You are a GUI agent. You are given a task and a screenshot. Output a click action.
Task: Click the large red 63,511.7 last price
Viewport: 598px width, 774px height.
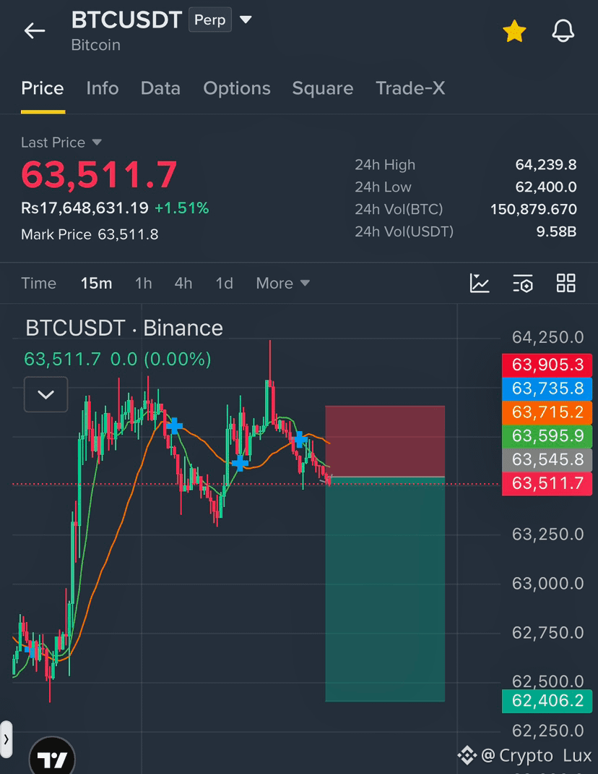99,175
